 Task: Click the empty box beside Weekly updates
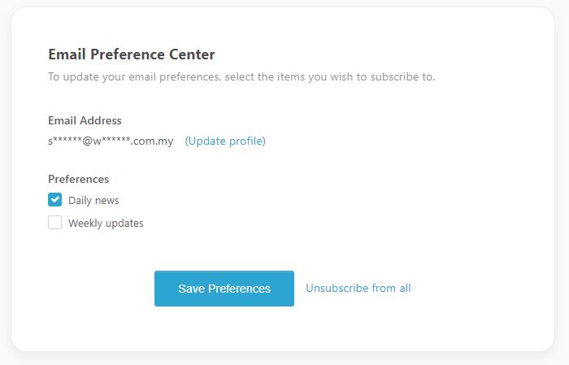[55, 223]
